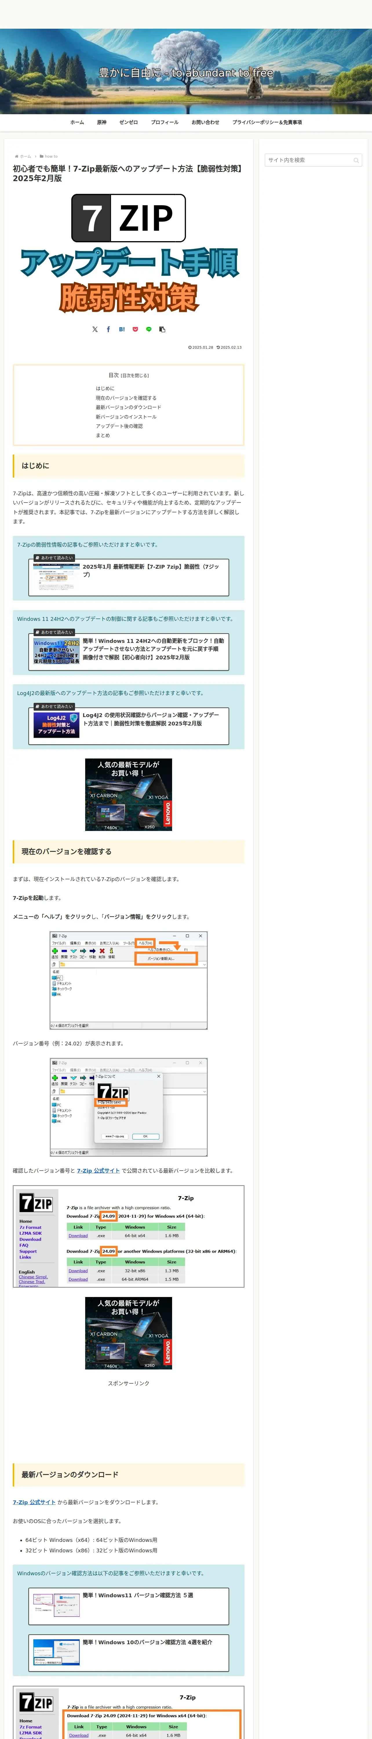The image size is (372, 1739).
Task: Open the Windows 10のバージョン確認方法 4選 card
Action: coord(128,1653)
